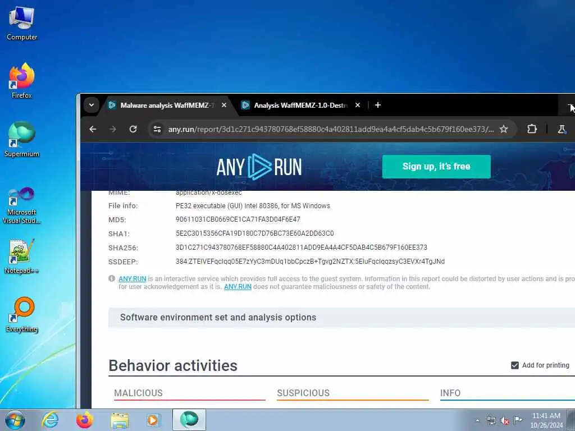Click the ANY.RUN logo
The image size is (575, 431).
click(x=259, y=167)
